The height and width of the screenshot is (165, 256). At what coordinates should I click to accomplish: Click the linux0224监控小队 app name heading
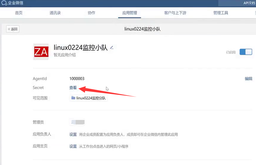[x=81, y=48]
